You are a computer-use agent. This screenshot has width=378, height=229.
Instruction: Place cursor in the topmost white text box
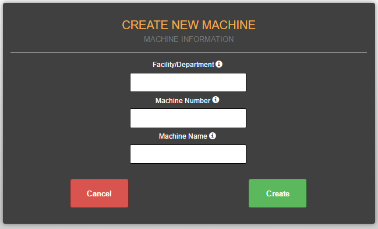[188, 83]
